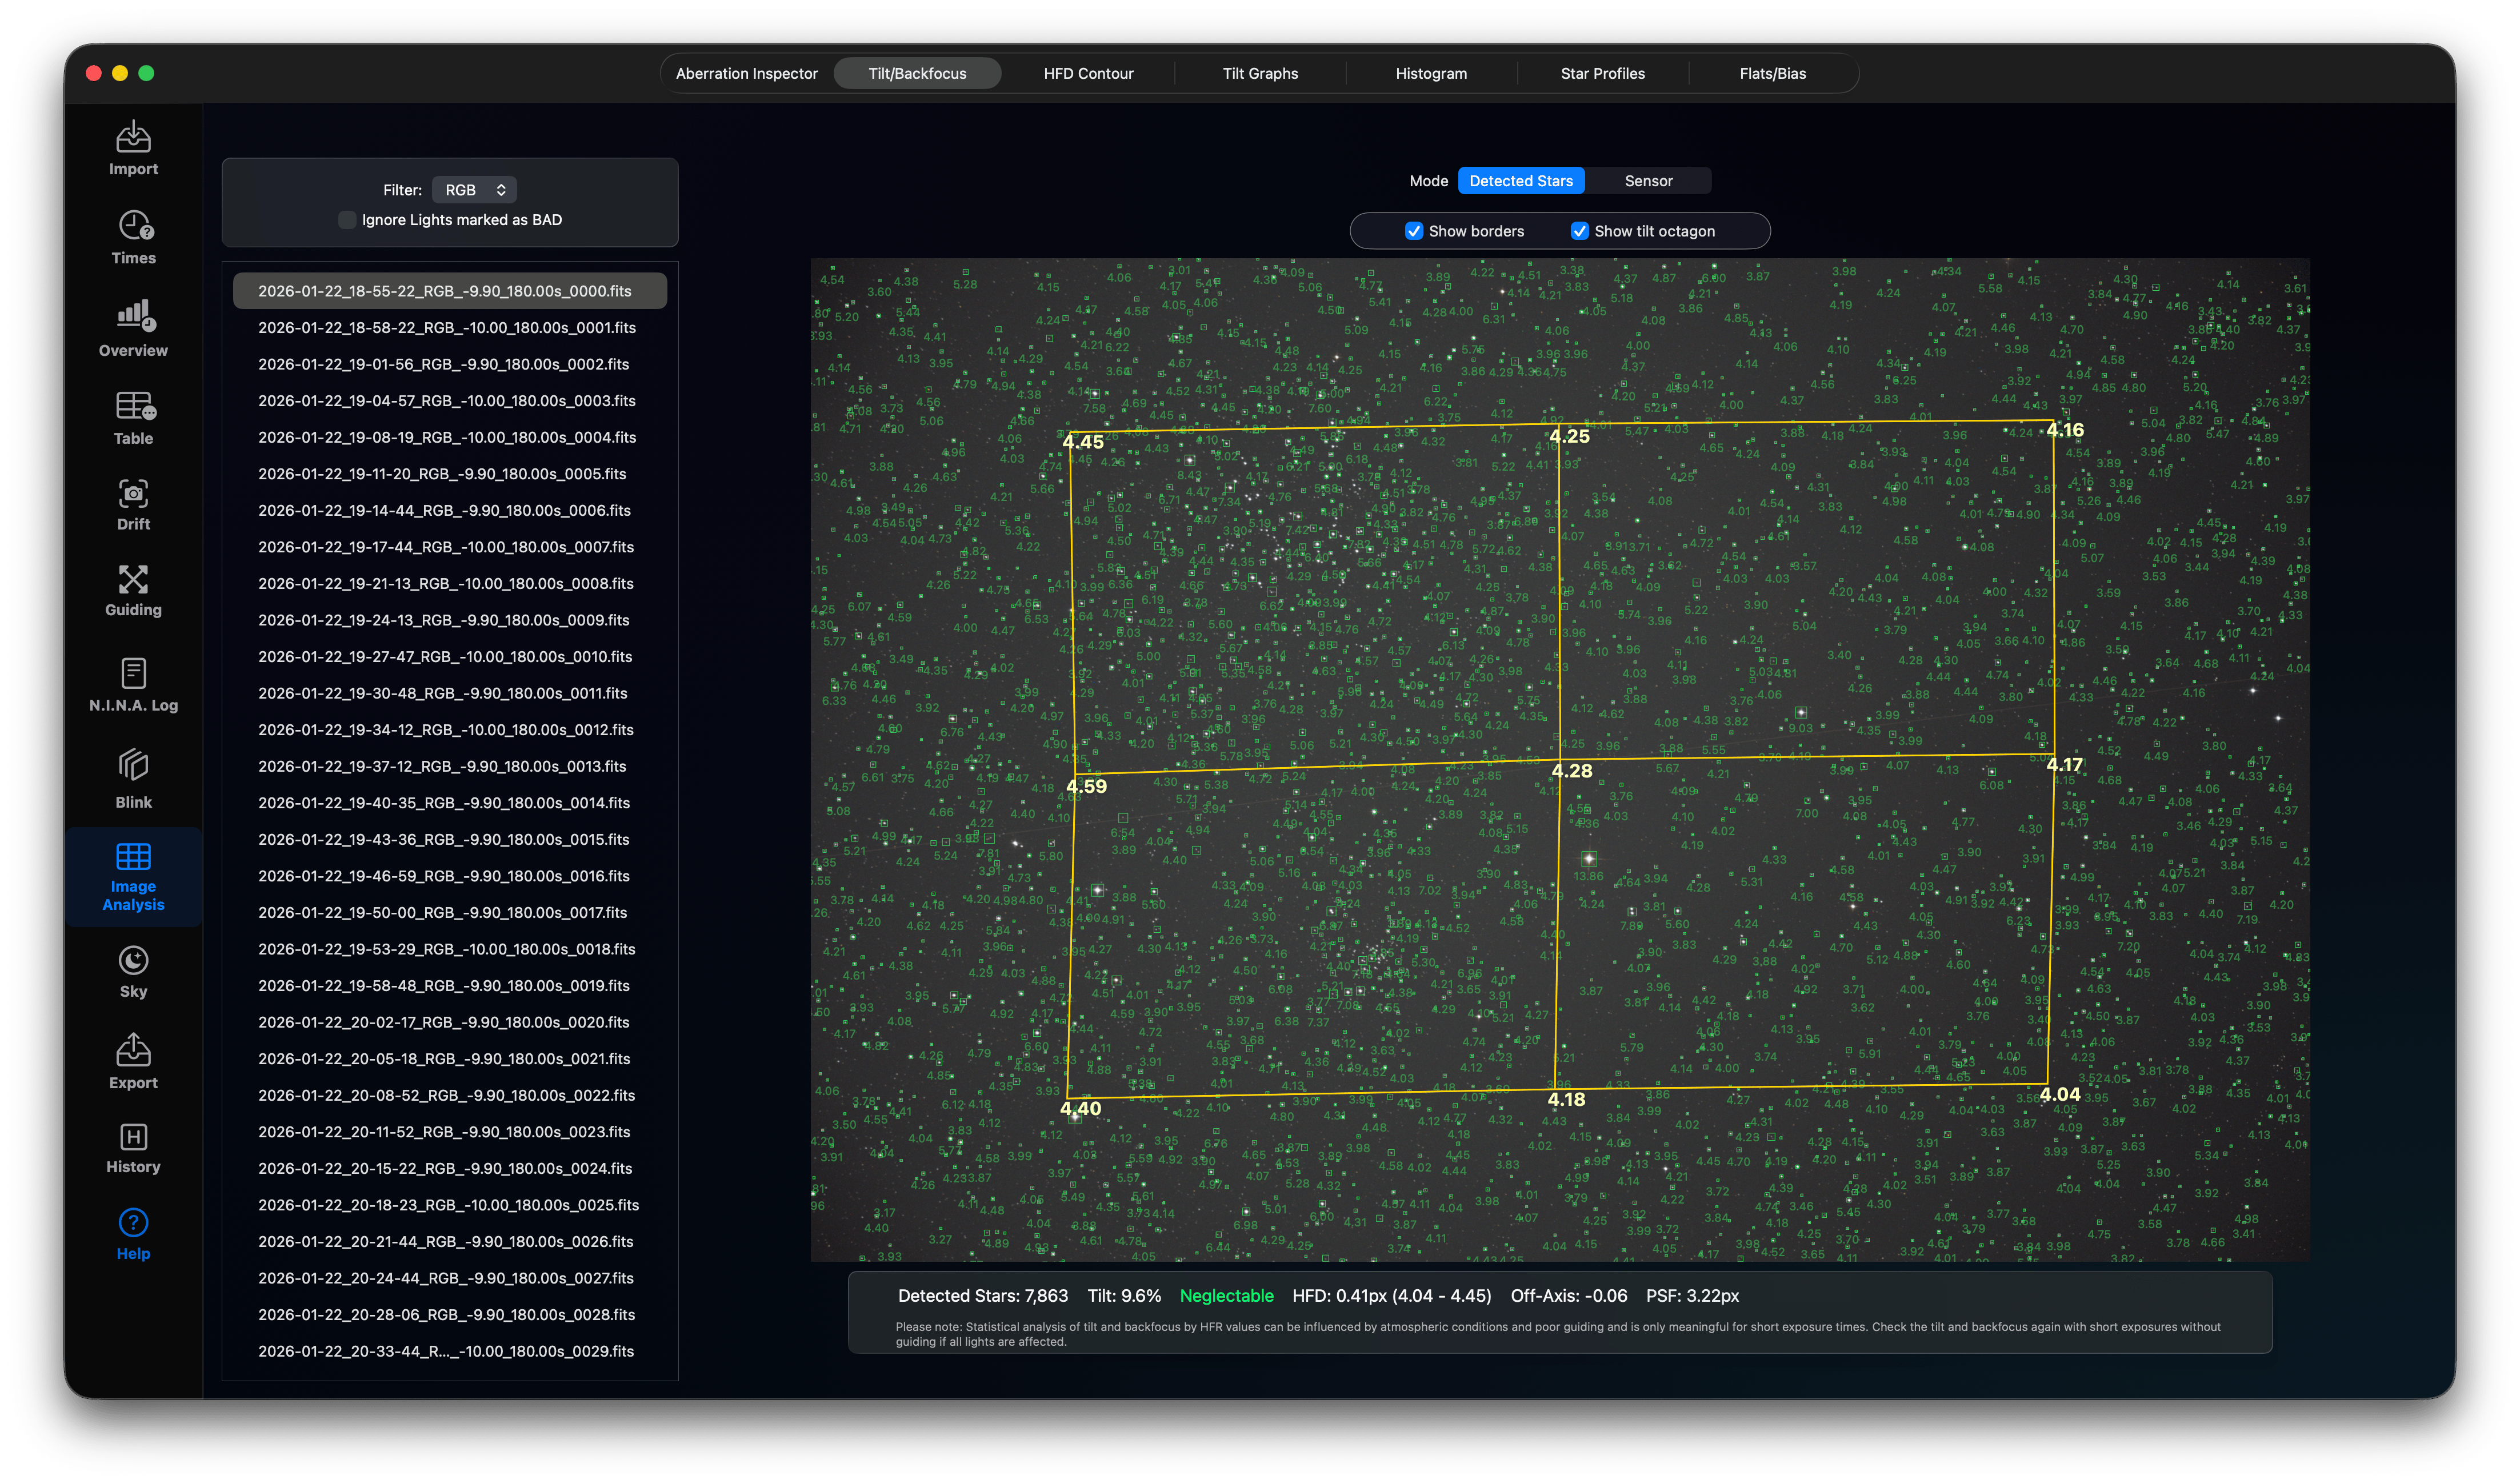
Task: Select file ending _0023.fits
Action: [x=450, y=1132]
